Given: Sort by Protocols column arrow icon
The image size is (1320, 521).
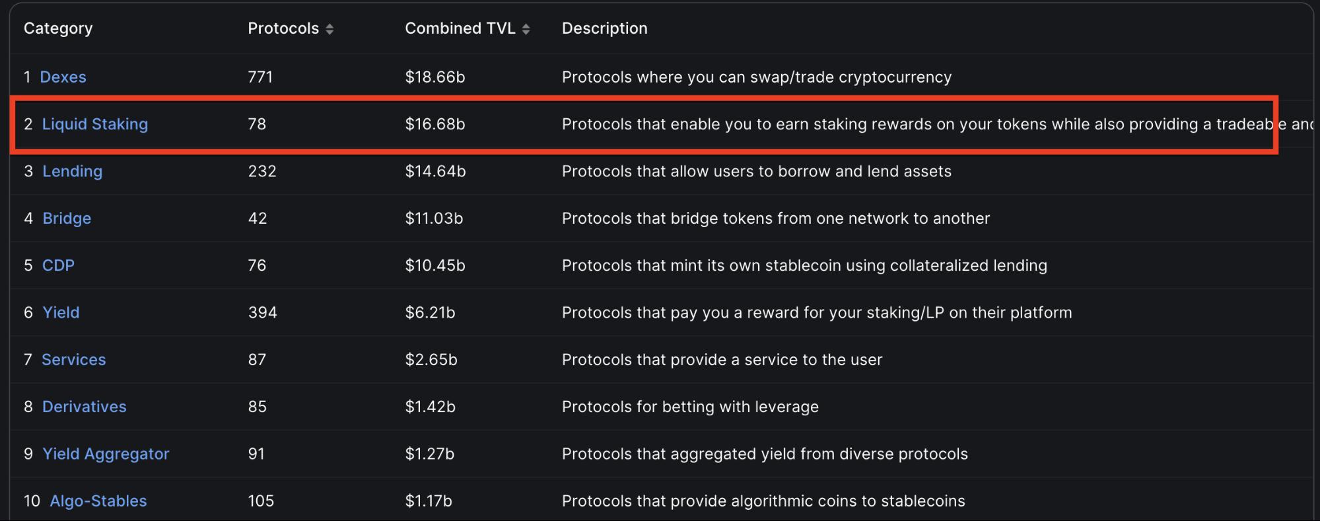Looking at the screenshot, I should 330,29.
